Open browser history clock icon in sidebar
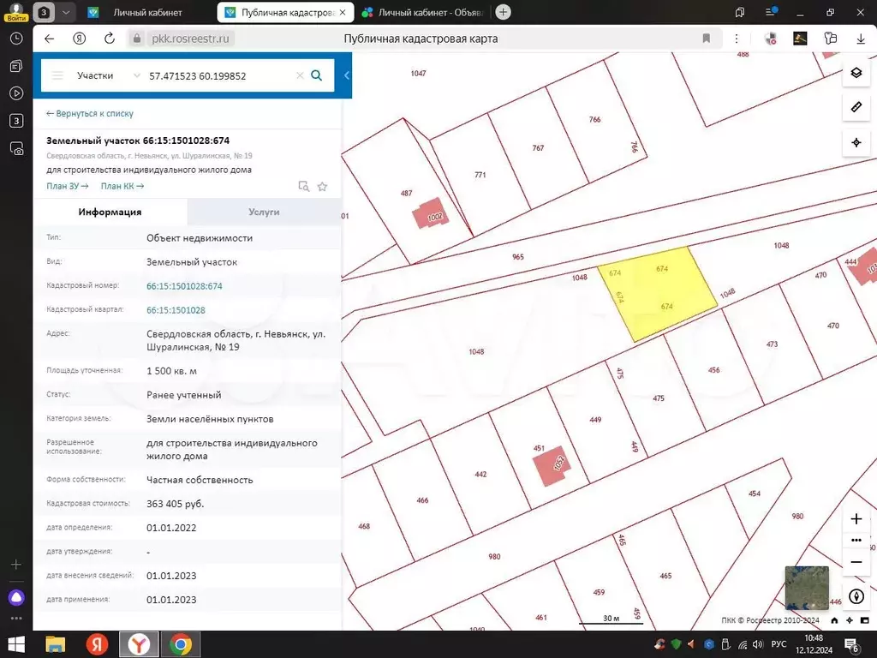Screen dimensions: 877x658 pos(16,39)
